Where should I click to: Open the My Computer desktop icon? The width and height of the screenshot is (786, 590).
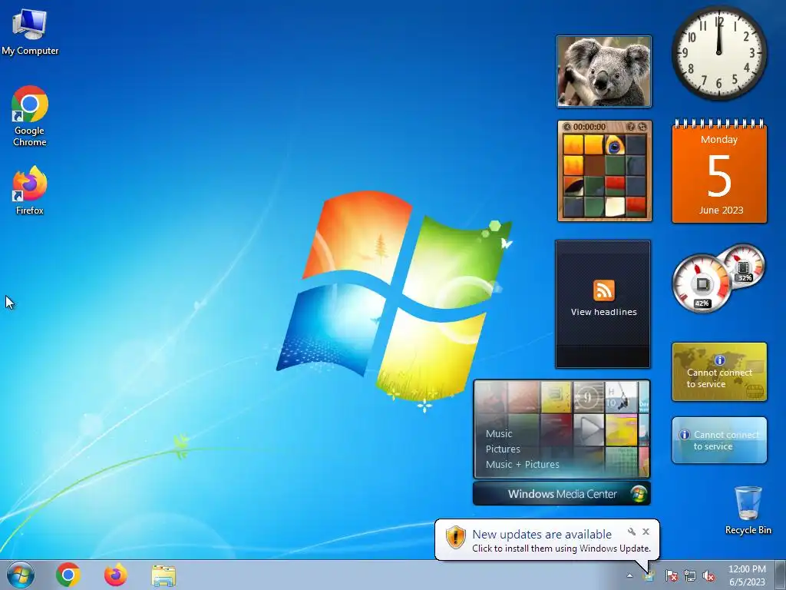30,30
